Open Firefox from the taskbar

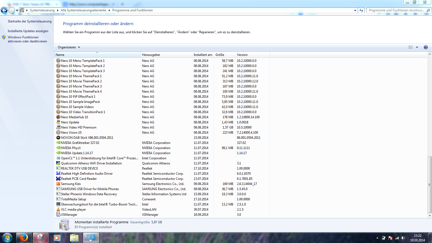(x=24, y=238)
